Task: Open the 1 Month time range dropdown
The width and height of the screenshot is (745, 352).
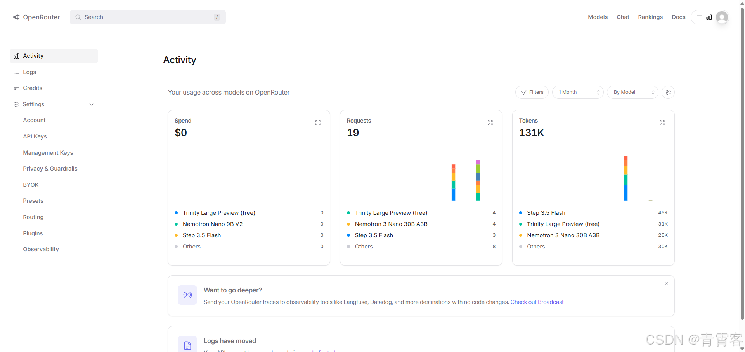Action: click(578, 92)
